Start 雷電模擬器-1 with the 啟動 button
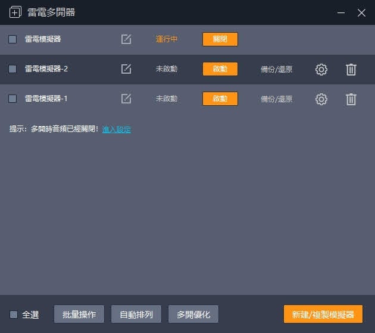The height and width of the screenshot is (333, 375). click(x=220, y=99)
